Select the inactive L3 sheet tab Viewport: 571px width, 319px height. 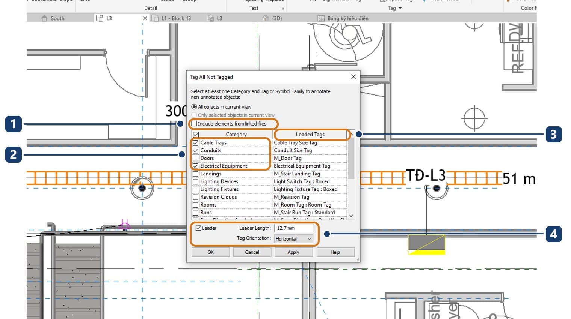[219, 18]
